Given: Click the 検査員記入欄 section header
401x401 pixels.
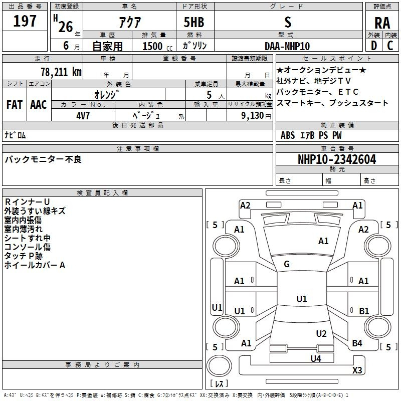Looking at the screenshot, I should pos(102,193).
